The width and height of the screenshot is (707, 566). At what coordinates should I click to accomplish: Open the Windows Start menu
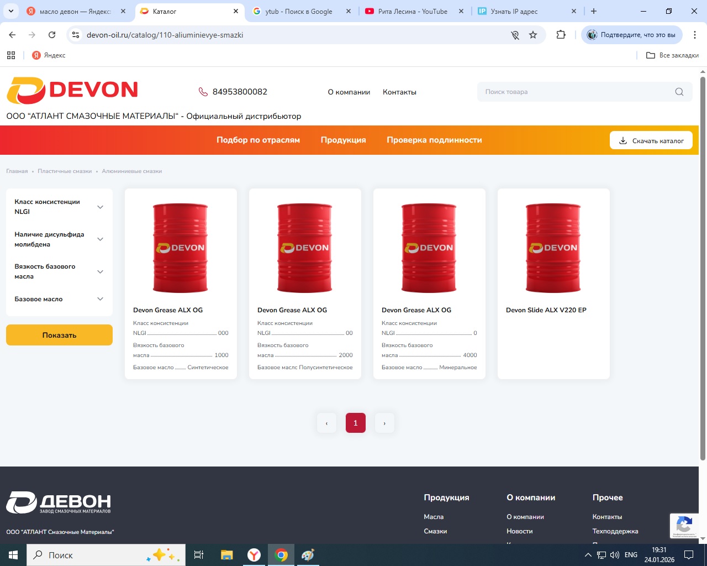tap(13, 555)
